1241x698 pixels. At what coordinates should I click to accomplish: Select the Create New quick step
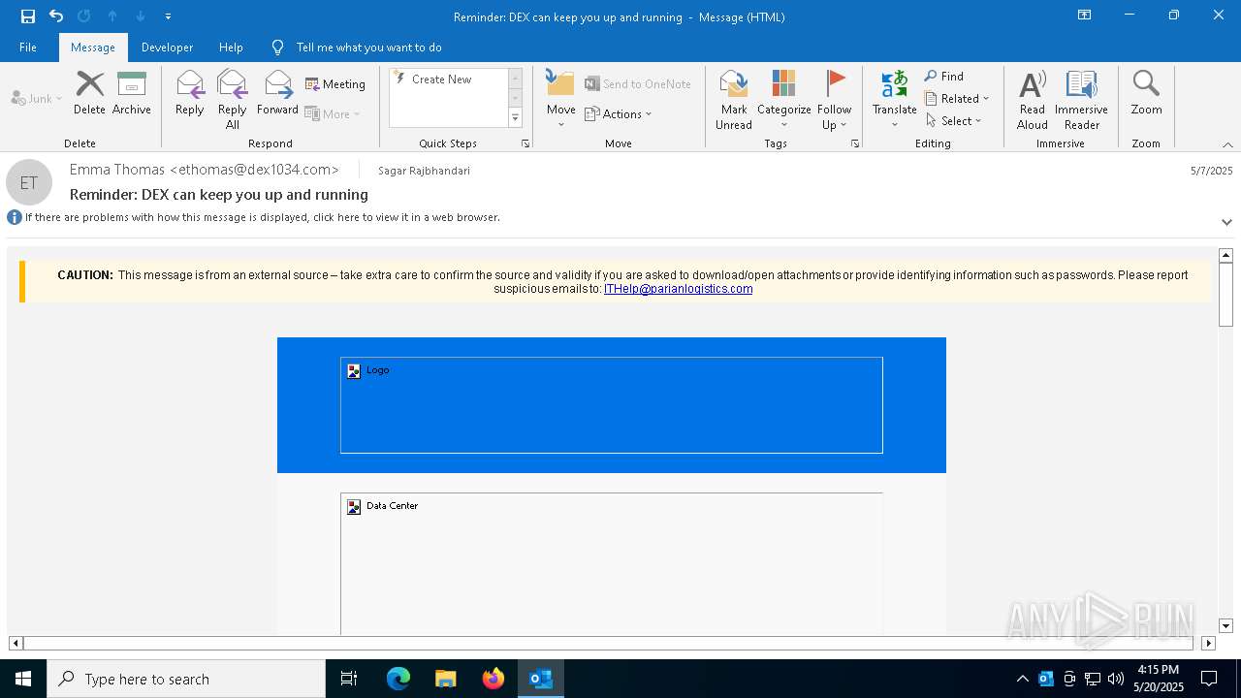(x=442, y=79)
